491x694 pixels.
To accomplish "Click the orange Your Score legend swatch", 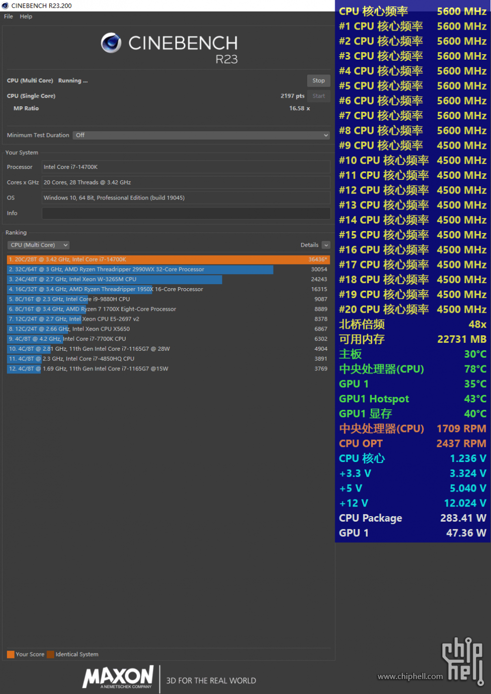I will 11,654.
